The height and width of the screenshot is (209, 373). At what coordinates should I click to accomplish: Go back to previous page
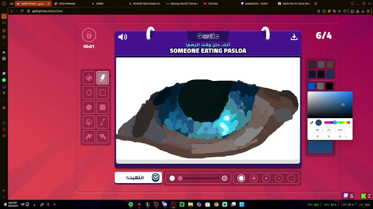click(12, 11)
